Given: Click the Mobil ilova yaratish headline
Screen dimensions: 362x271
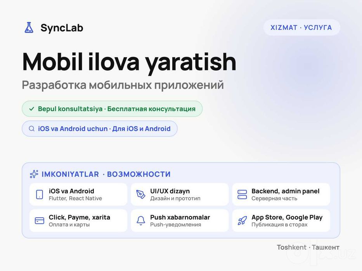Looking at the screenshot, I should coord(129,62).
